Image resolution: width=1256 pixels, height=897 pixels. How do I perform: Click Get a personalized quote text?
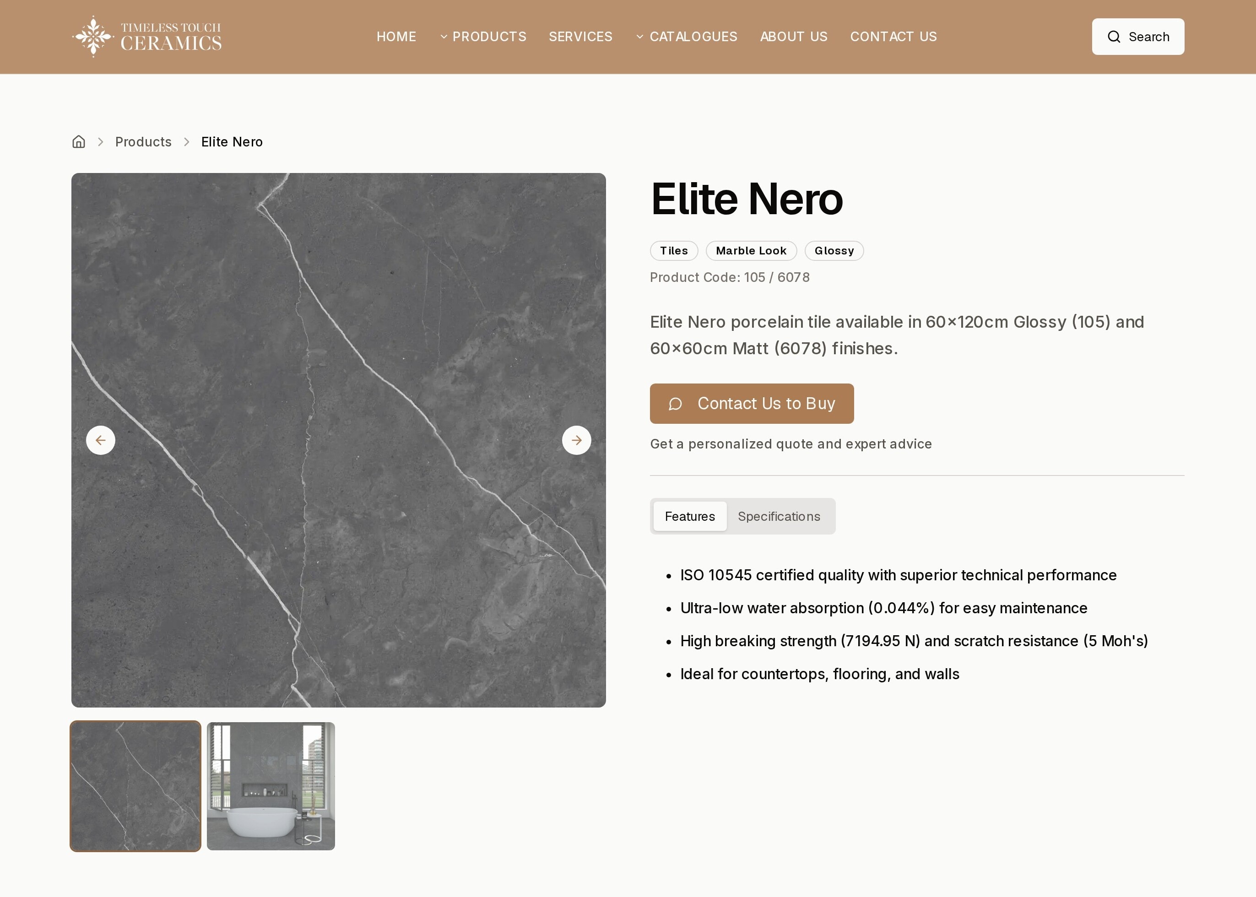coord(791,444)
